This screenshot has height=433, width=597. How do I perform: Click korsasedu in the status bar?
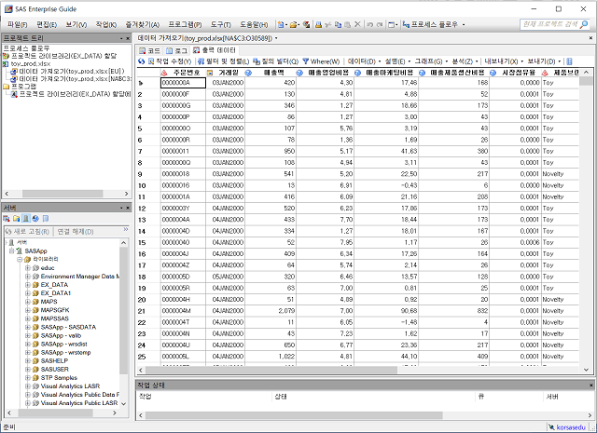(571, 427)
